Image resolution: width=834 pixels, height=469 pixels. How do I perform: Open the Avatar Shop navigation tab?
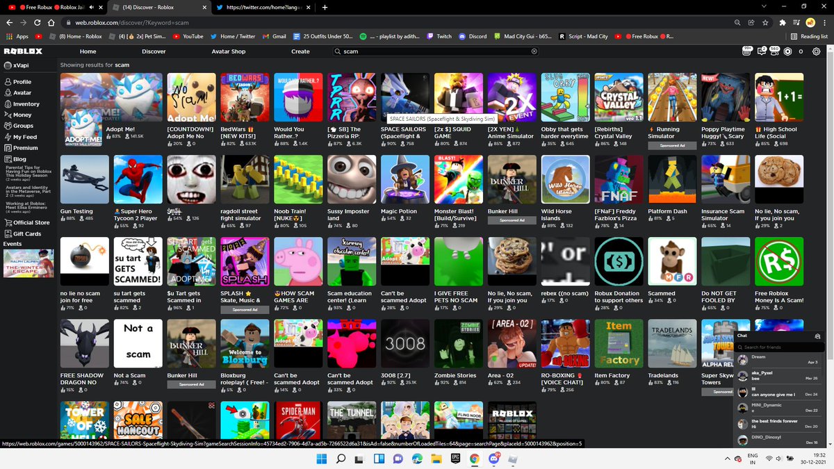click(229, 51)
